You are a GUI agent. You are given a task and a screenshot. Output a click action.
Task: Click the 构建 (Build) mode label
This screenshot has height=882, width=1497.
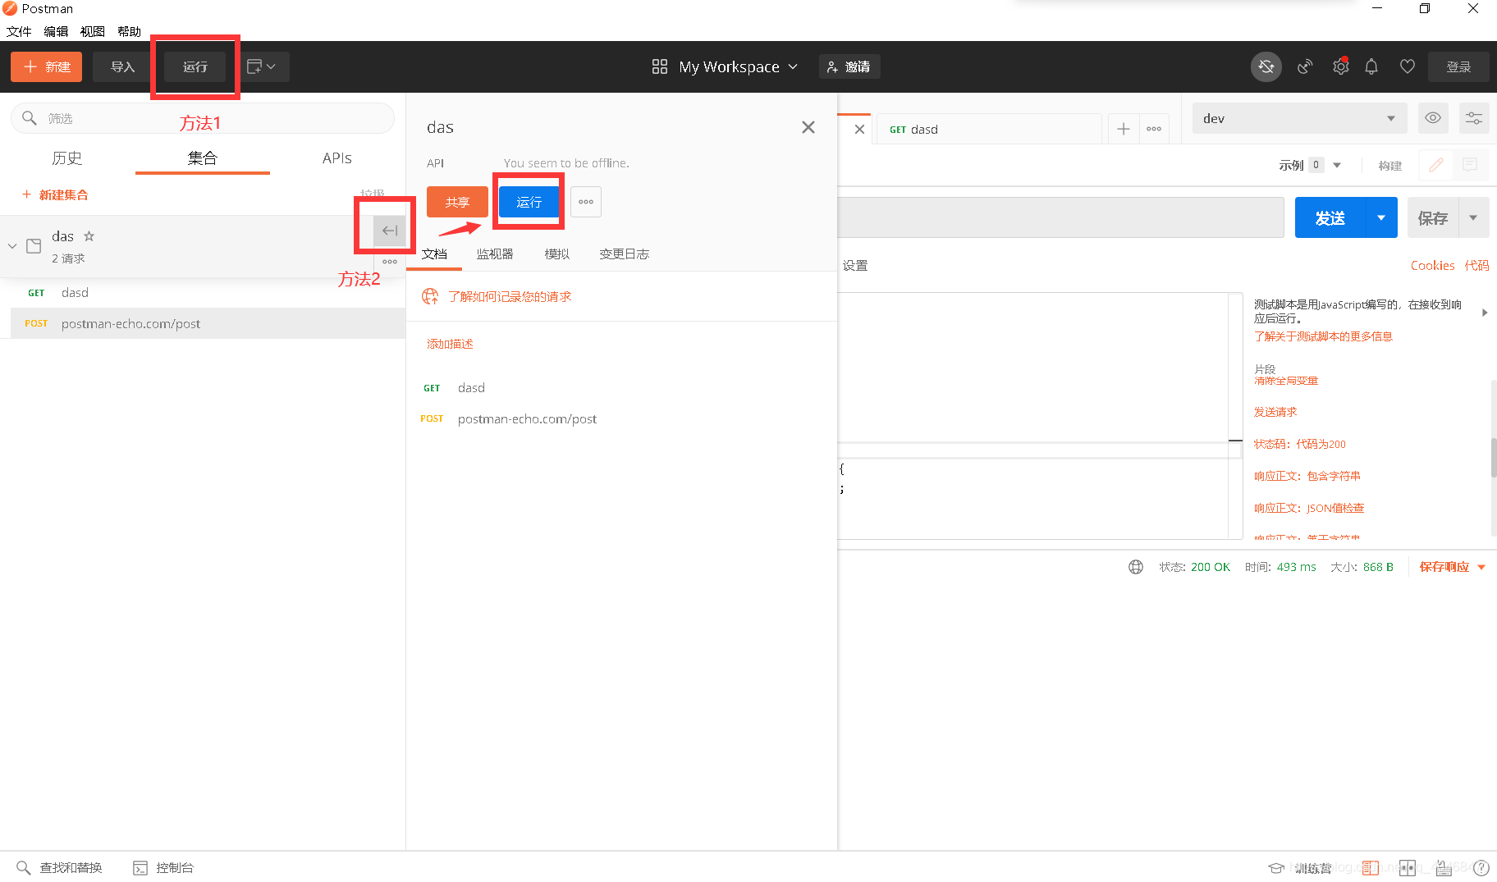tap(1390, 166)
